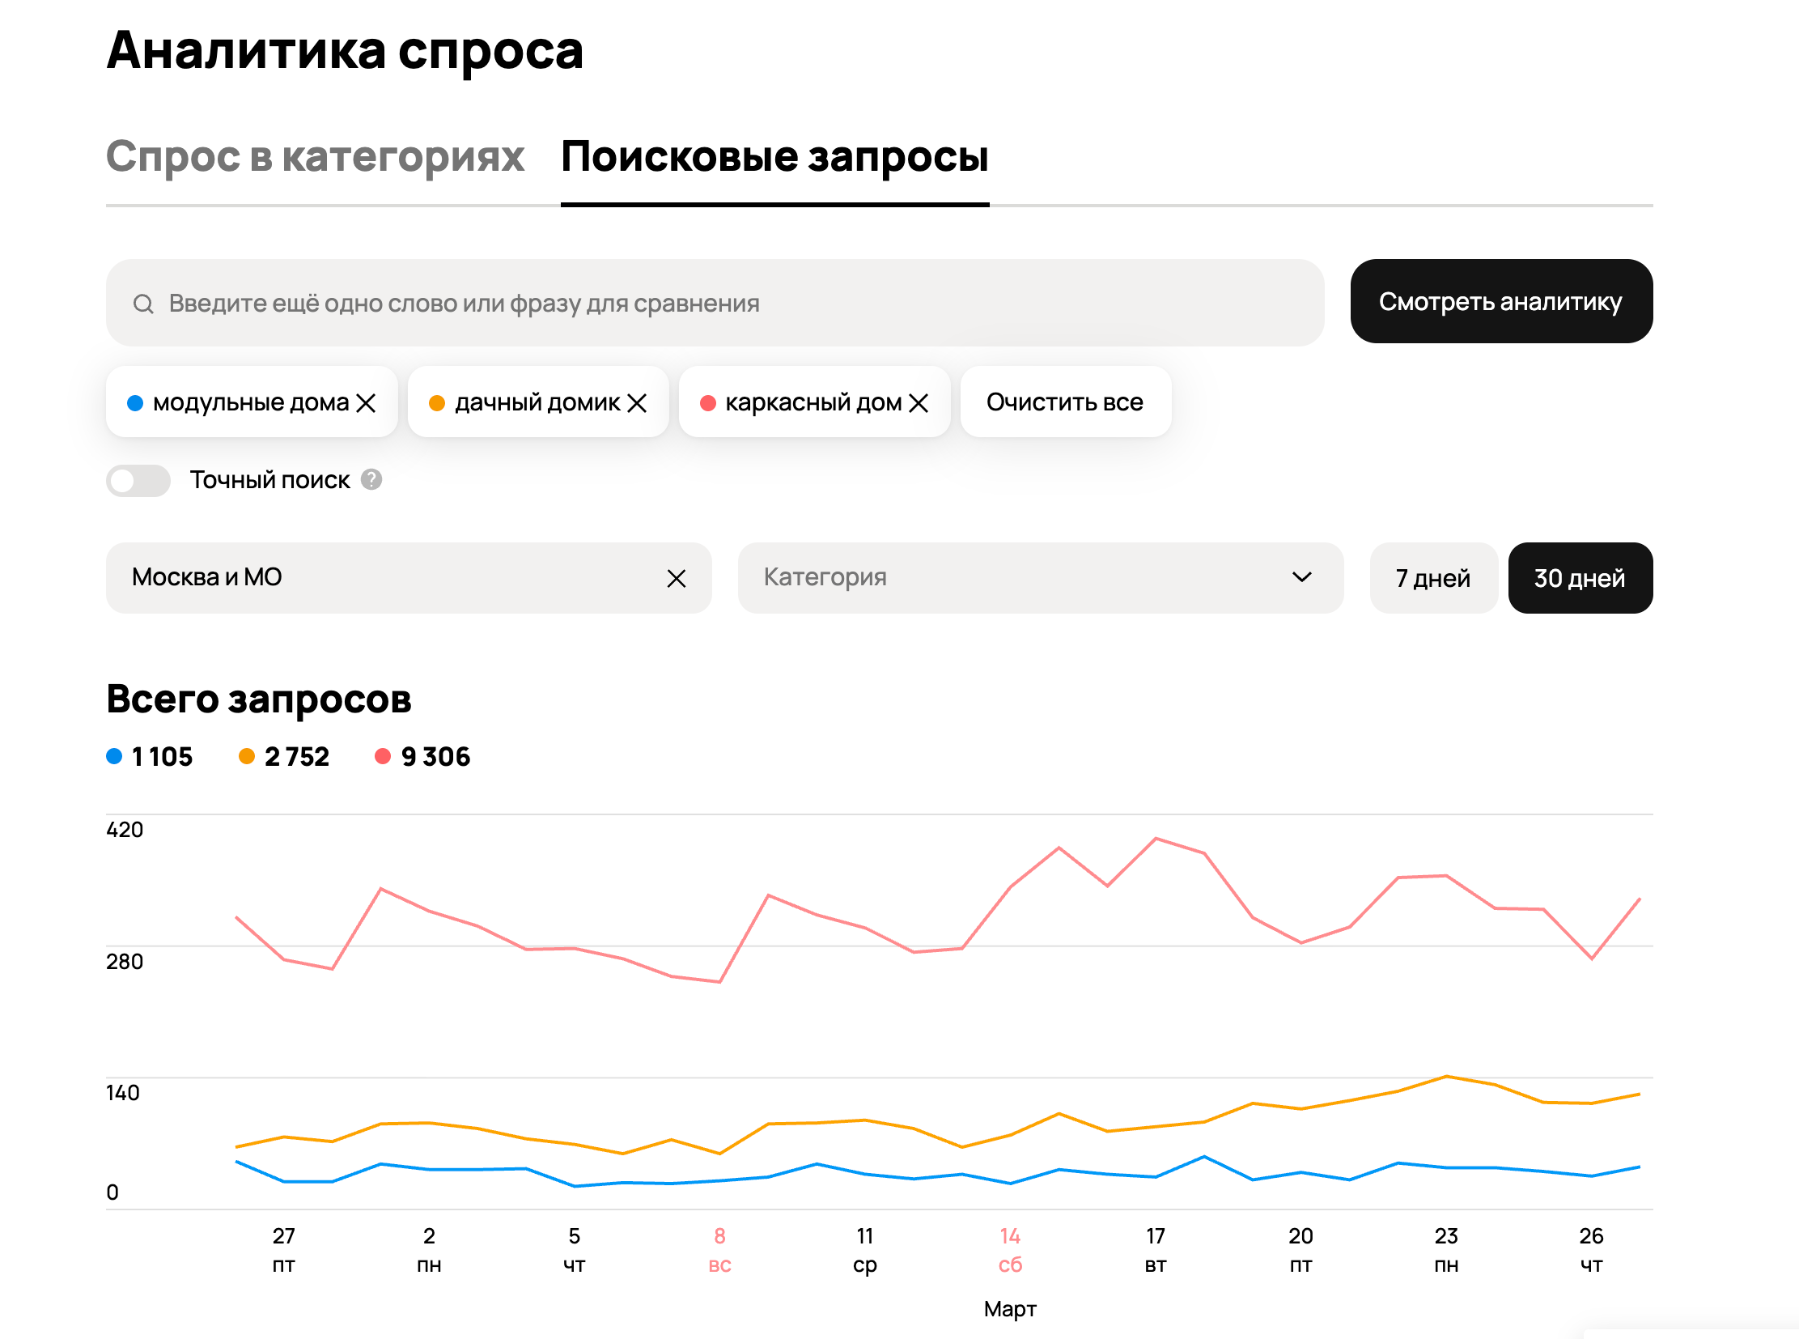Focus the comparison phrase search field
Screen dimensions: 1799x1339
point(729,303)
